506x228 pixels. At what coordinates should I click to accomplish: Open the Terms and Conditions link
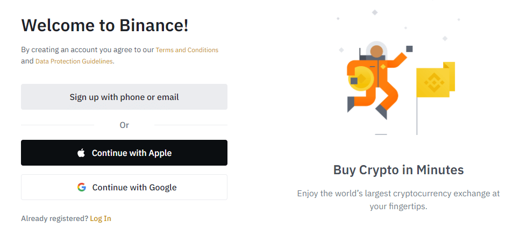[x=187, y=50]
